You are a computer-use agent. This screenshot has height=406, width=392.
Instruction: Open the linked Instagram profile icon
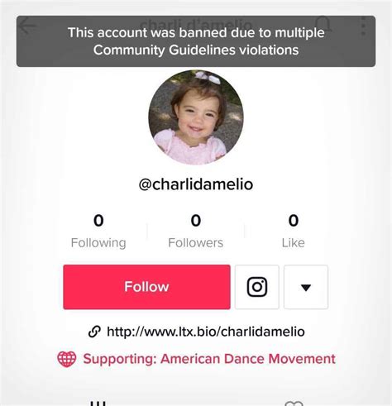(257, 287)
